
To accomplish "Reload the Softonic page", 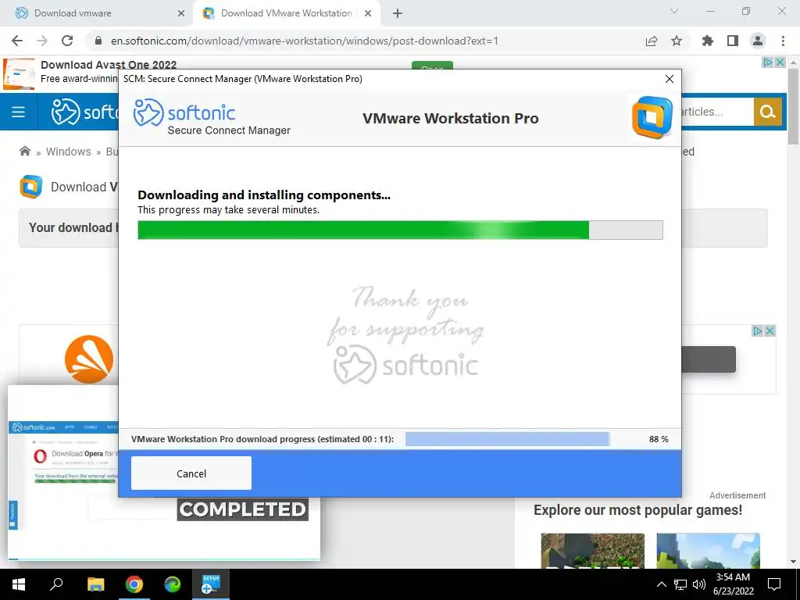I will pyautogui.click(x=67, y=41).
